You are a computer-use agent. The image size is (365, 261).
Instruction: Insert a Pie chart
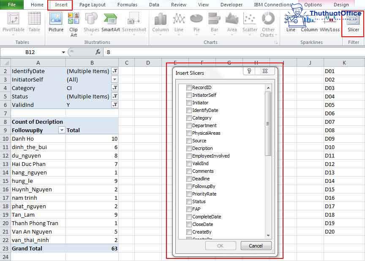196,23
